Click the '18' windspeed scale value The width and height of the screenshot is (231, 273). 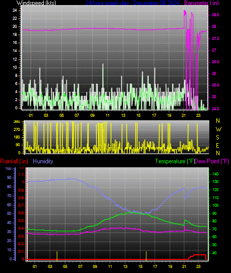(15, 35)
